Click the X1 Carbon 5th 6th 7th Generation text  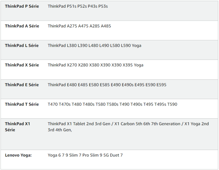pyautogui.click(x=147, y=124)
